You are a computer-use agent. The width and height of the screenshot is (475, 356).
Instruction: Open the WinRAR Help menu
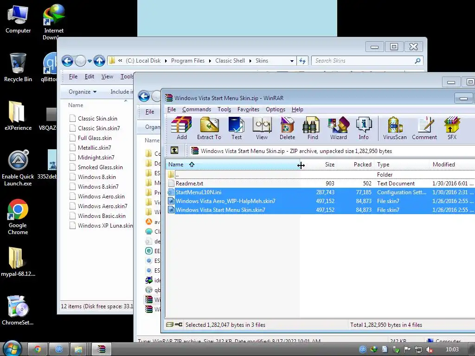click(x=297, y=109)
